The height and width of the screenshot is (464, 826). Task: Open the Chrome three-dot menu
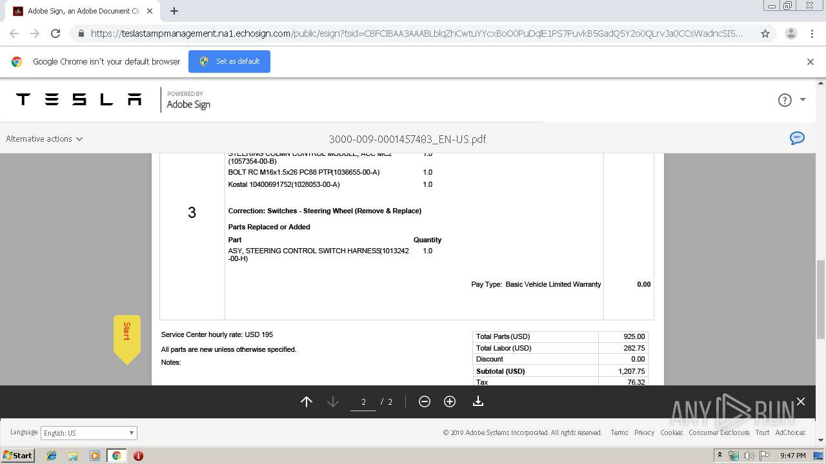point(812,34)
